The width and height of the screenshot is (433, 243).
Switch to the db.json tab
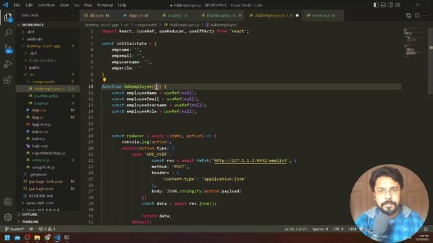97,16
